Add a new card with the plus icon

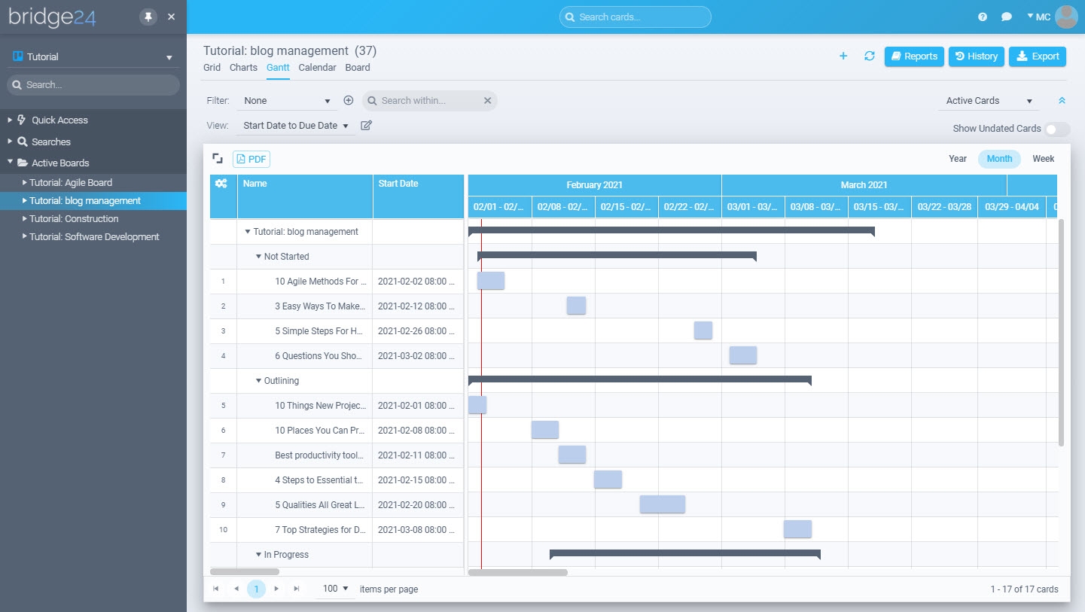pos(843,56)
